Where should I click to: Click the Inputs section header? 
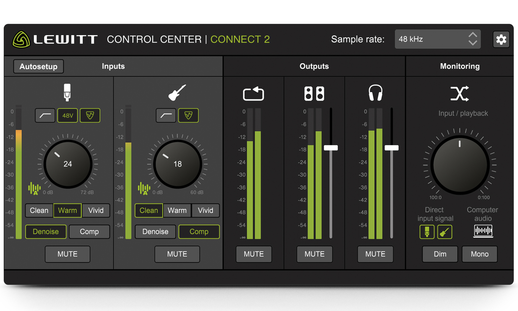click(x=113, y=66)
